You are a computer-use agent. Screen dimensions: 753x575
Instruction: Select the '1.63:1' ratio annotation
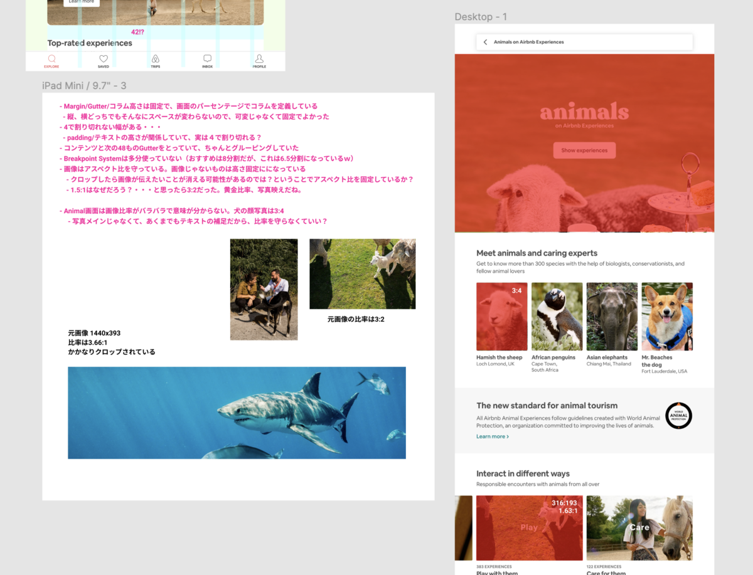[x=568, y=512]
